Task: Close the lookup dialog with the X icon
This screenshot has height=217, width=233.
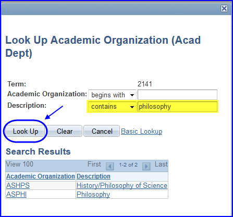Action: (224, 8)
